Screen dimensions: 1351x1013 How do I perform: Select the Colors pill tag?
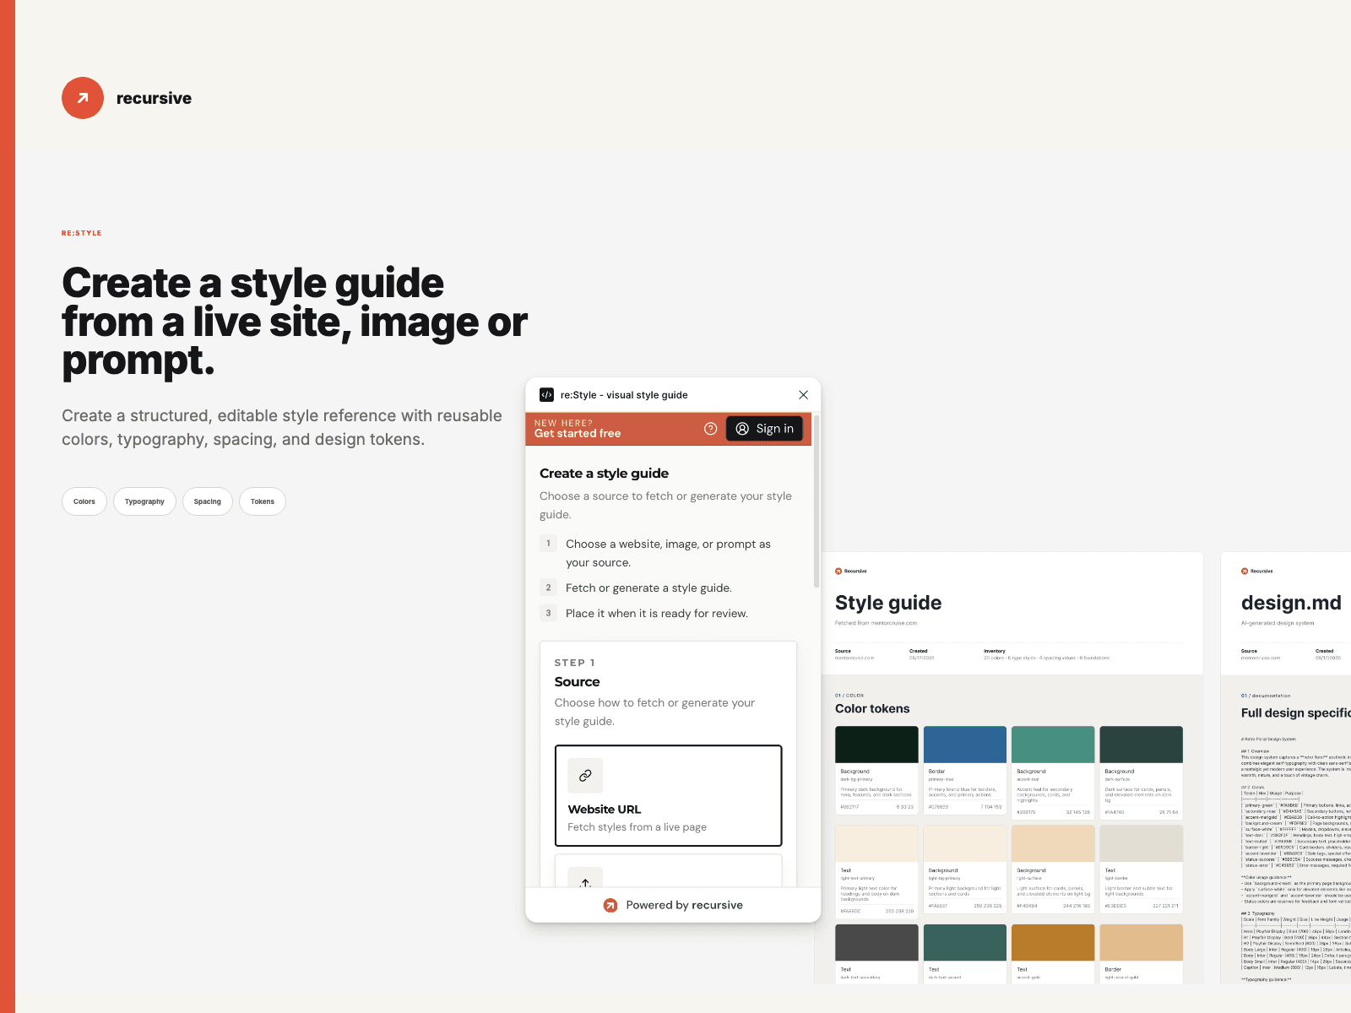click(84, 501)
